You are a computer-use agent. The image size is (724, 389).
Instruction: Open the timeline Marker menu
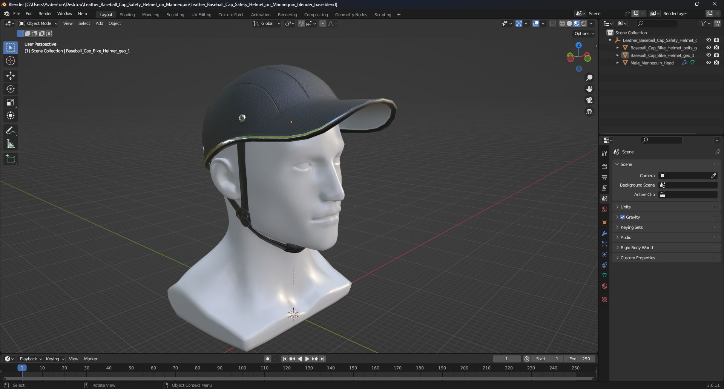tap(90, 359)
